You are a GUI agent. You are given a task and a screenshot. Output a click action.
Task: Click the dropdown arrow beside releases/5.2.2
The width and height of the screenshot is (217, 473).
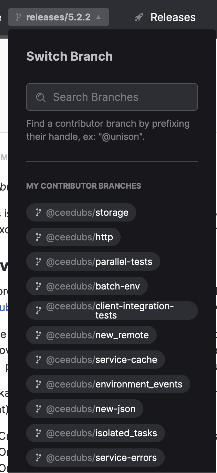(99, 17)
